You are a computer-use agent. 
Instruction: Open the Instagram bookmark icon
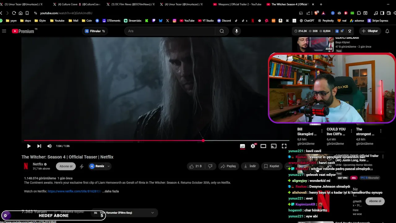(174, 21)
